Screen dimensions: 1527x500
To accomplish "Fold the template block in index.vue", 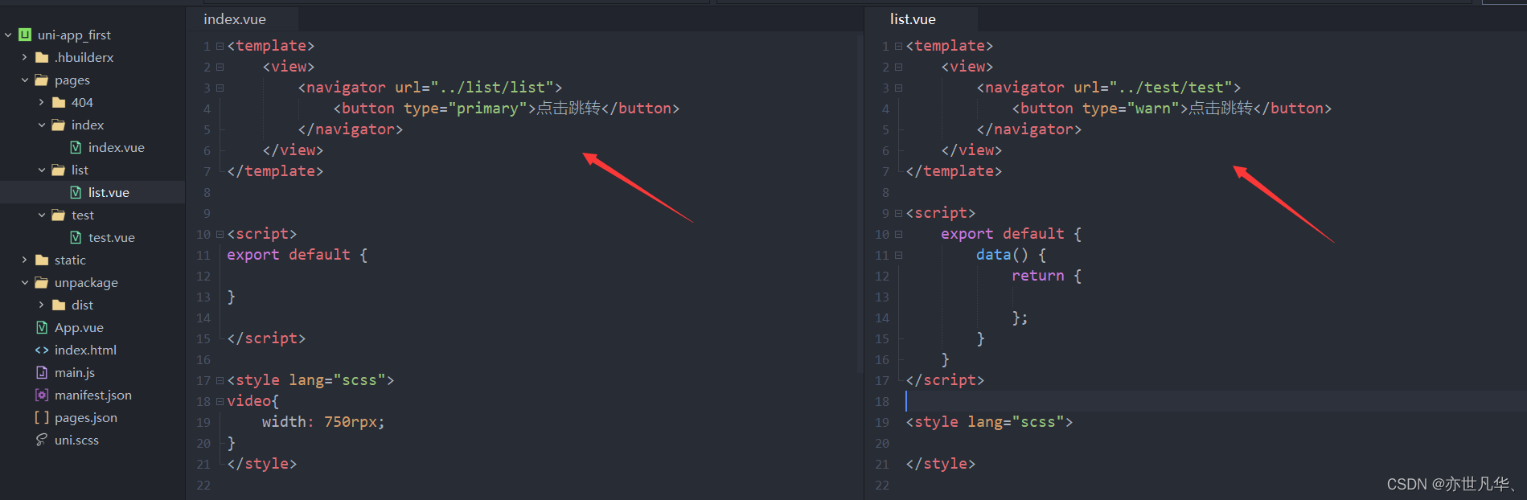I will coord(220,46).
